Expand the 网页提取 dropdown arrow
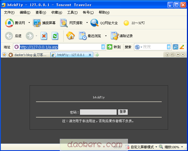This screenshot has width=188, height=151. tap(87, 22)
